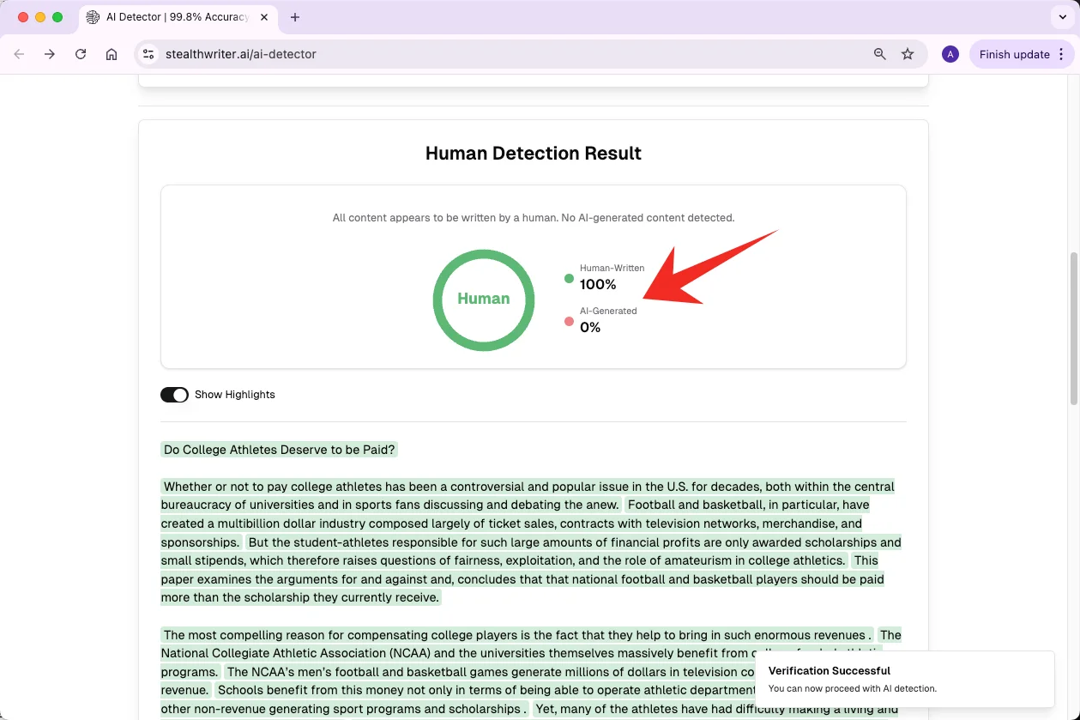This screenshot has width=1080, height=720.
Task: Open the purple profile avatar
Action: point(950,54)
